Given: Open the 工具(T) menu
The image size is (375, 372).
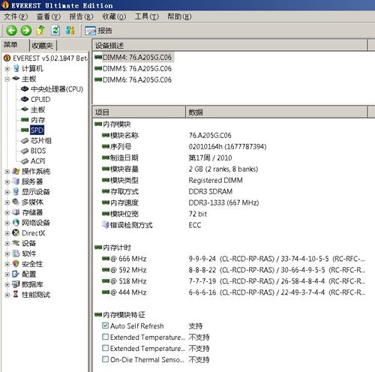Looking at the screenshot, I should coord(147,16).
